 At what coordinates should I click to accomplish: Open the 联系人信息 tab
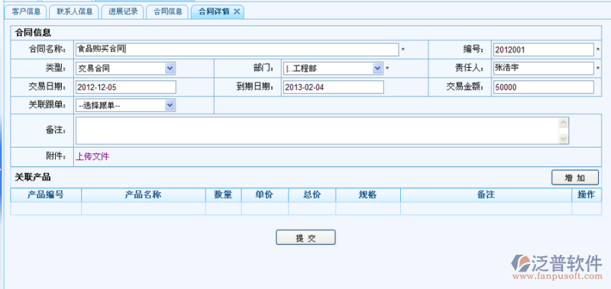(74, 11)
